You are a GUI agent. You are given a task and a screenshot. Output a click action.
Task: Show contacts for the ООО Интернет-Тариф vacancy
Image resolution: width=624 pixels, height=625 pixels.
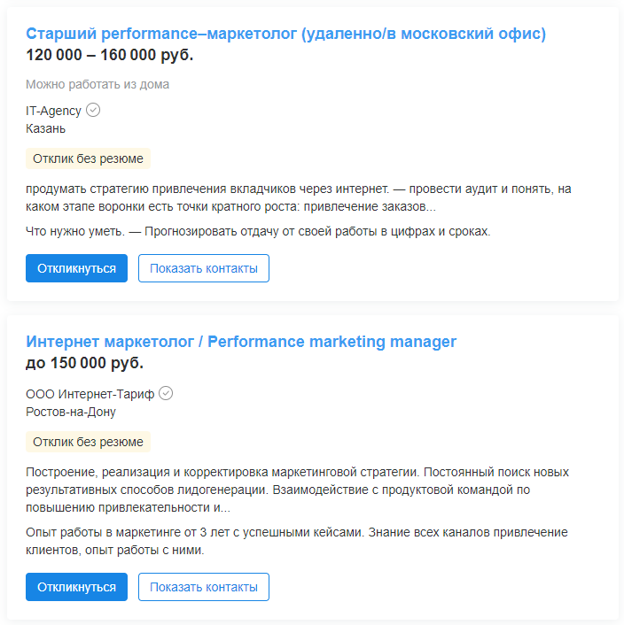coord(203,587)
